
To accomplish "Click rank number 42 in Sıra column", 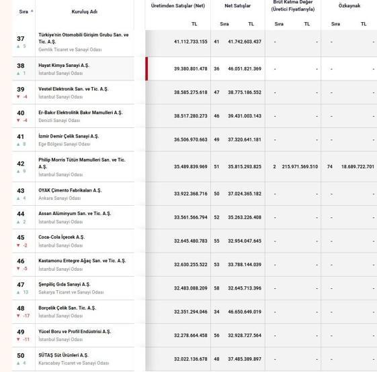I will [21, 164].
